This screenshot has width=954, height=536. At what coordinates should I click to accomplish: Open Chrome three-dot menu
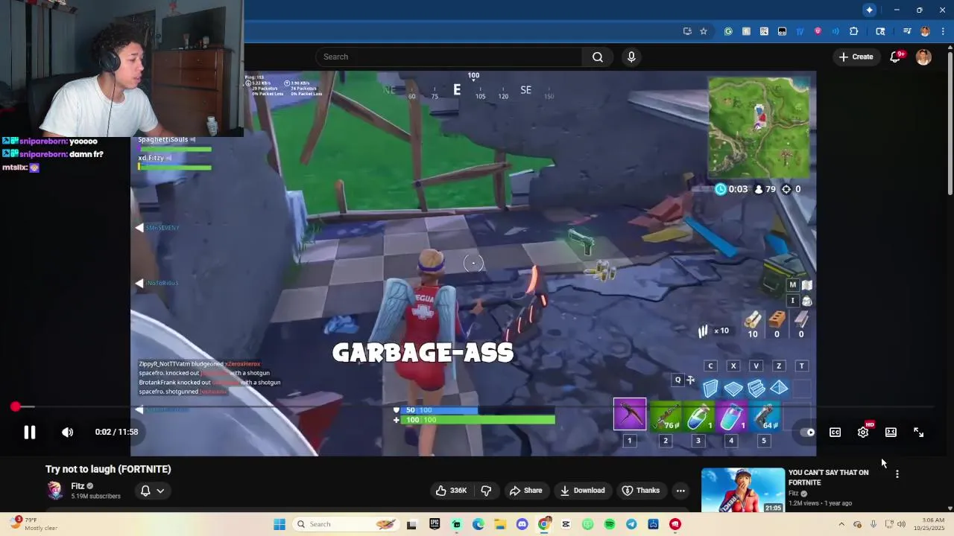[943, 31]
